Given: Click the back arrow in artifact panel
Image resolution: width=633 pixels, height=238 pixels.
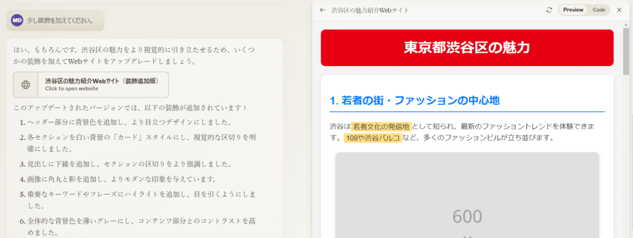Looking at the screenshot, I should [x=322, y=10].
